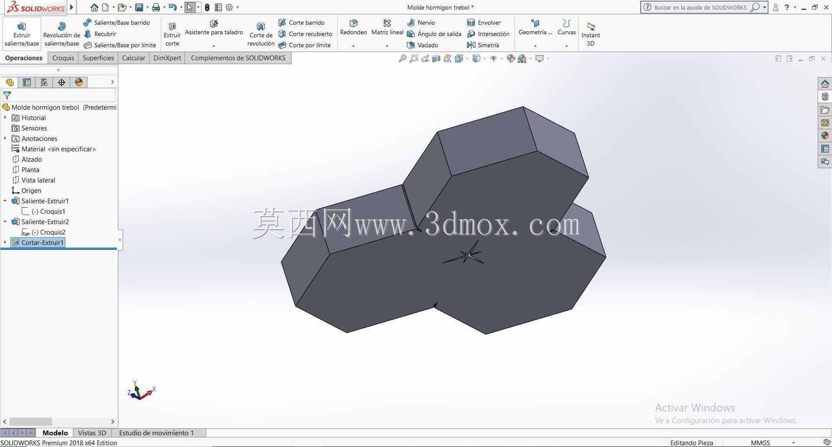Go to the Calcular tab
The height and width of the screenshot is (447, 832).
pos(133,58)
